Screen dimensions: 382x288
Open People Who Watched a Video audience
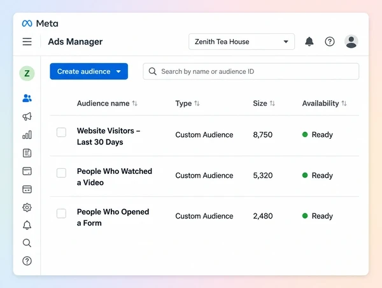[115, 176]
